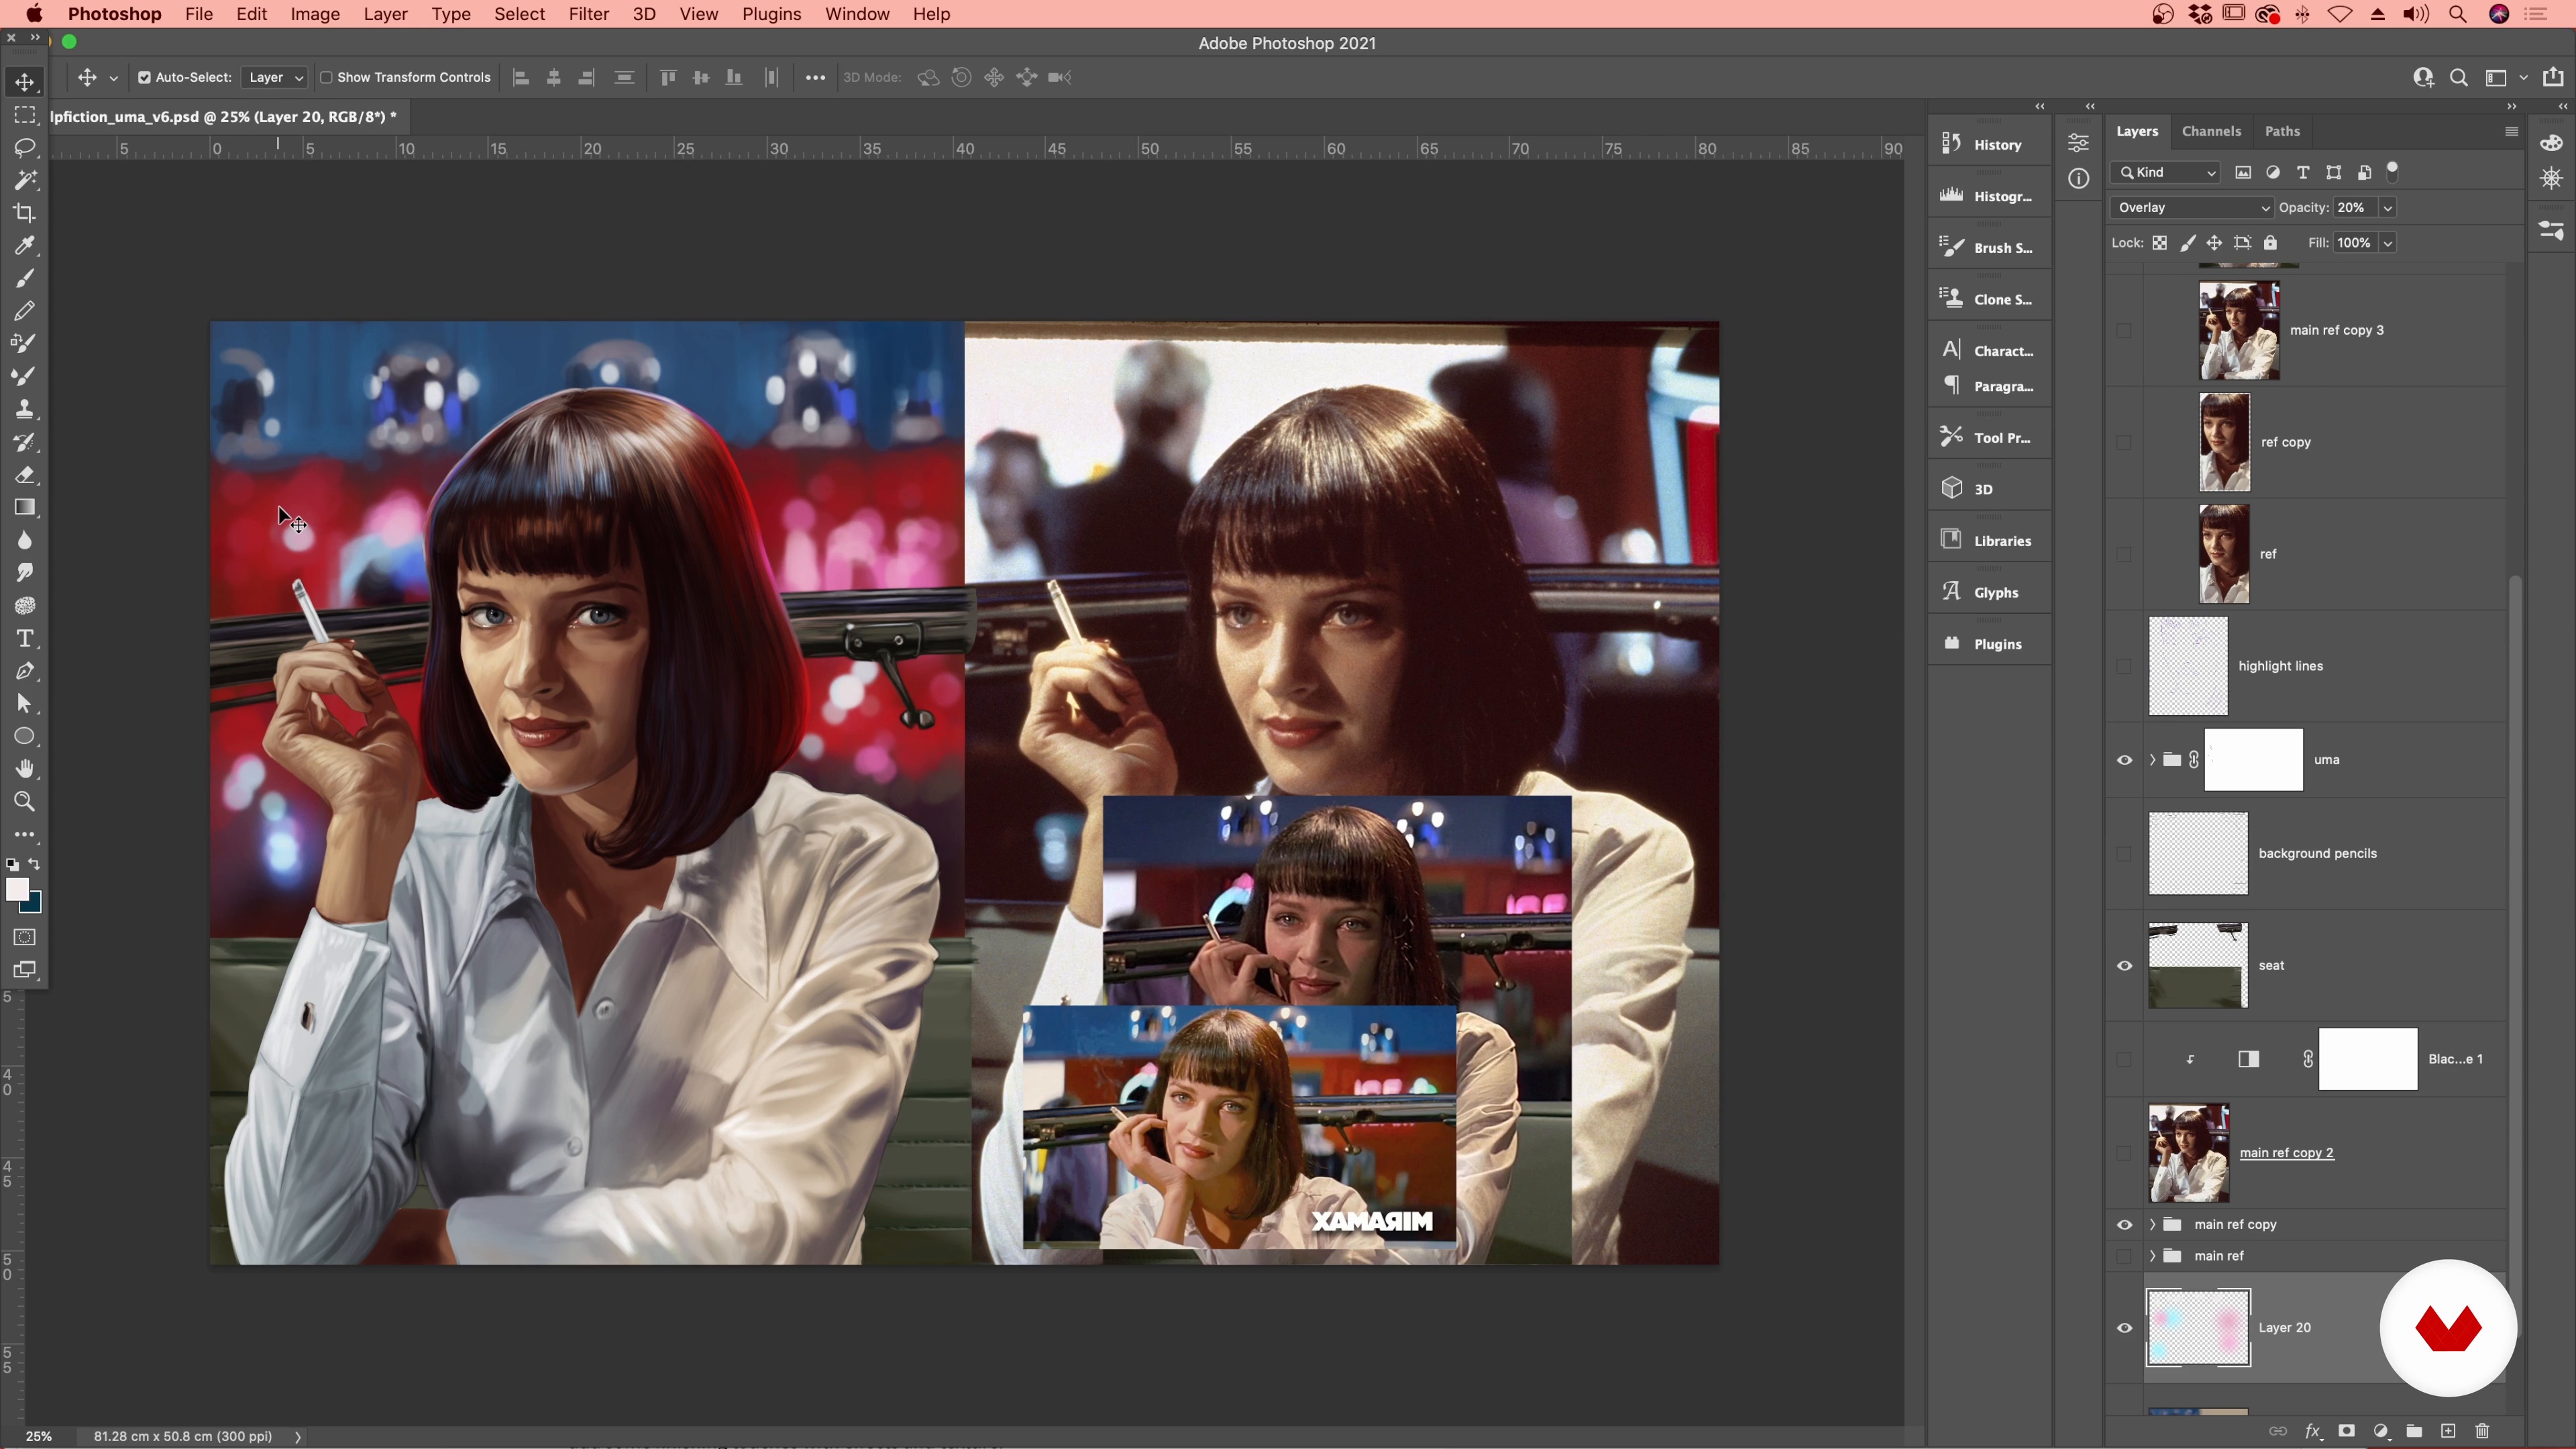Open the Kind filter dropdown
The image size is (2576, 1449).
[2166, 172]
